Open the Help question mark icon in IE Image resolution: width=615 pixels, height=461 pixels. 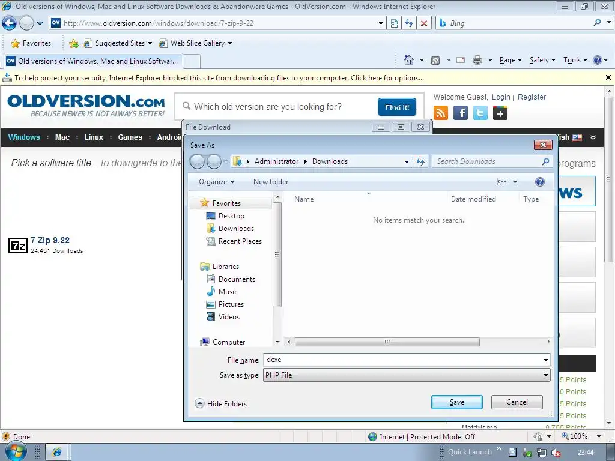pos(598,60)
